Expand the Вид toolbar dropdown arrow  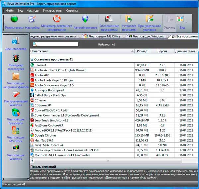[186, 23]
